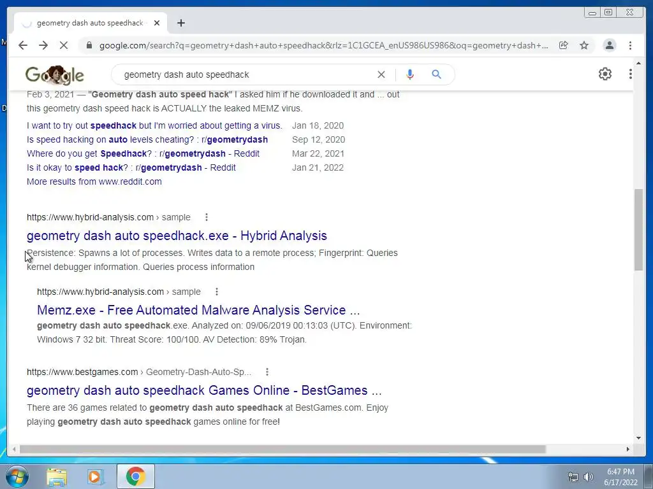Viewport: 653px width, 489px height.
Task: Open About this result for Memz.exe
Action: (217, 292)
